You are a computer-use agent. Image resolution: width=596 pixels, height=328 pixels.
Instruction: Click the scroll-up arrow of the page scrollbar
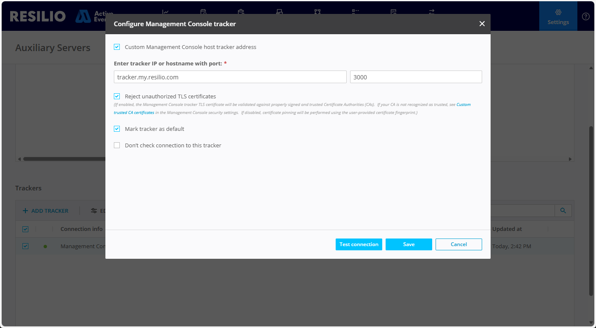click(x=591, y=68)
